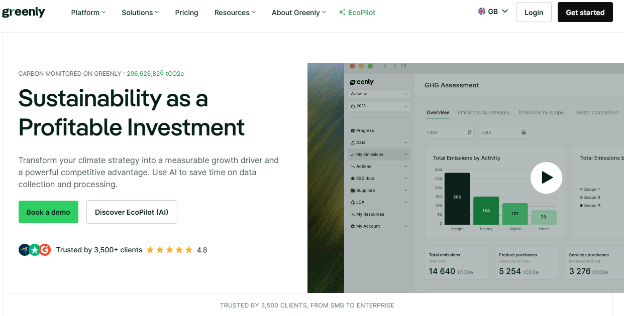The height and width of the screenshot is (316, 624).
Task: Open the Acme inc company dropdown
Action: (x=379, y=94)
